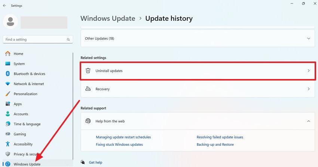The width and height of the screenshot is (318, 167).
Task: Click the Related support heading
Action: [x=93, y=108]
